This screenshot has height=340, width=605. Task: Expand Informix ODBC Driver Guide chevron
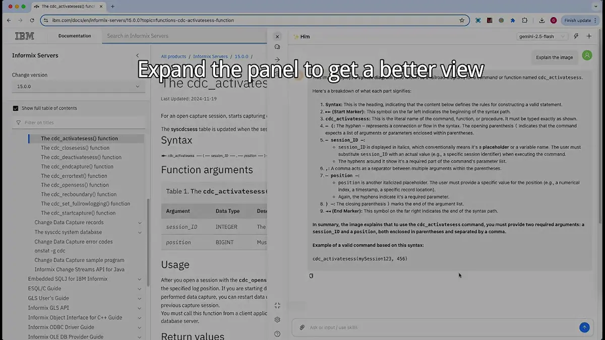tap(140, 327)
